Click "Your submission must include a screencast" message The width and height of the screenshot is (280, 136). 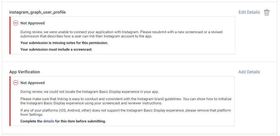coord(56,49)
